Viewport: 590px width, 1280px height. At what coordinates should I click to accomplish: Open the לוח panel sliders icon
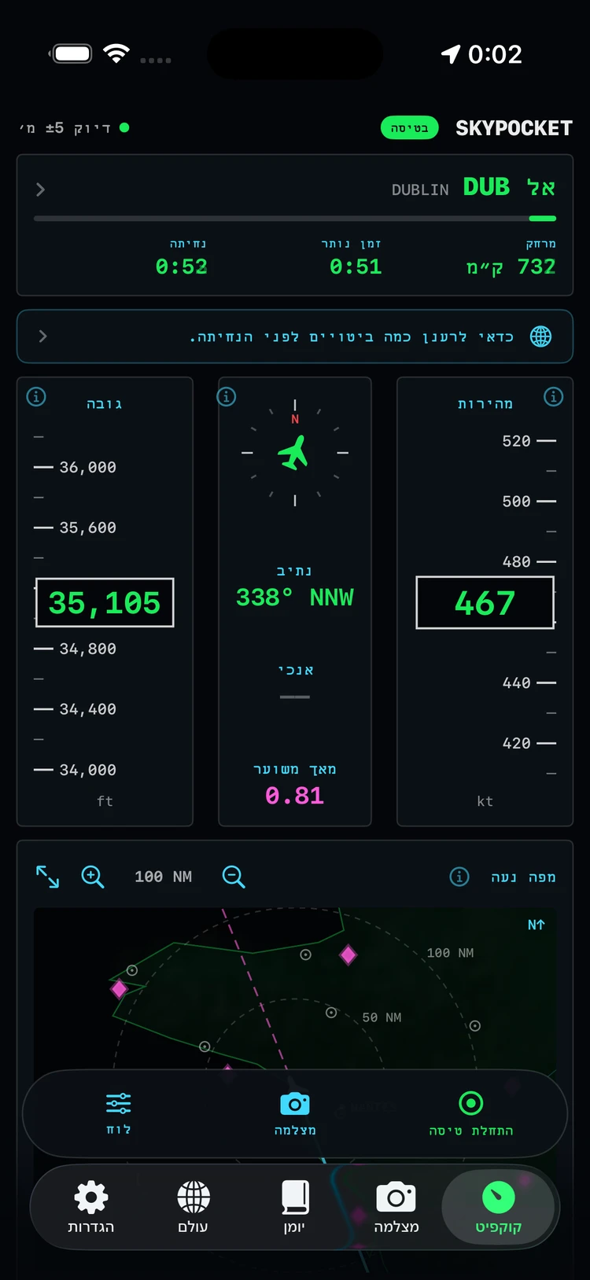(119, 1113)
